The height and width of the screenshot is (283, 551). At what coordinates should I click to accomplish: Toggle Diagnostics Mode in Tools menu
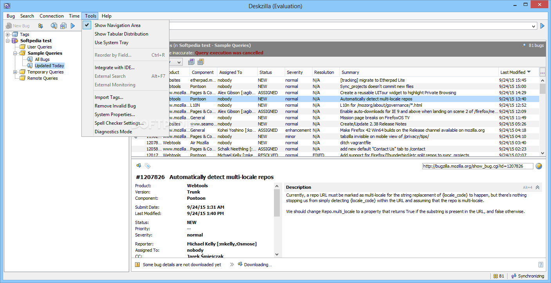(125, 132)
